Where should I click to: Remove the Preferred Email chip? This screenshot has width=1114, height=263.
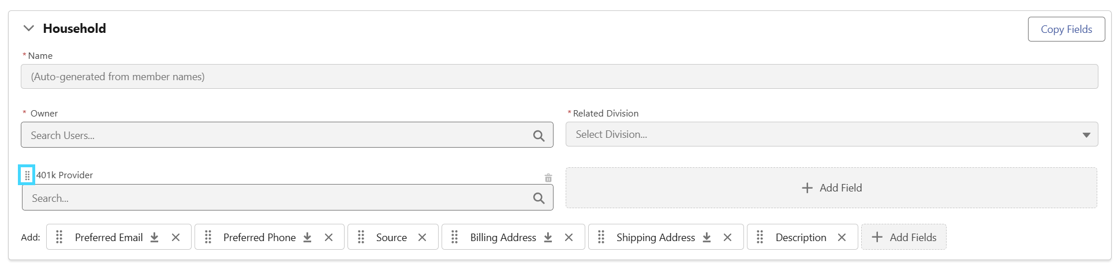click(x=175, y=237)
